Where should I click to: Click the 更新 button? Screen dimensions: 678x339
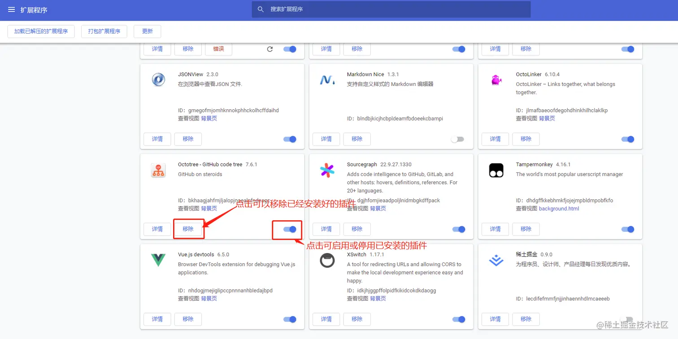click(147, 31)
